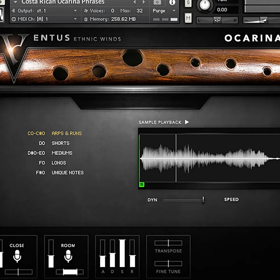Image resolution: width=280 pixels, height=280 pixels.
Task: Play the sample with the playback arrow
Action: pyautogui.click(x=187, y=122)
